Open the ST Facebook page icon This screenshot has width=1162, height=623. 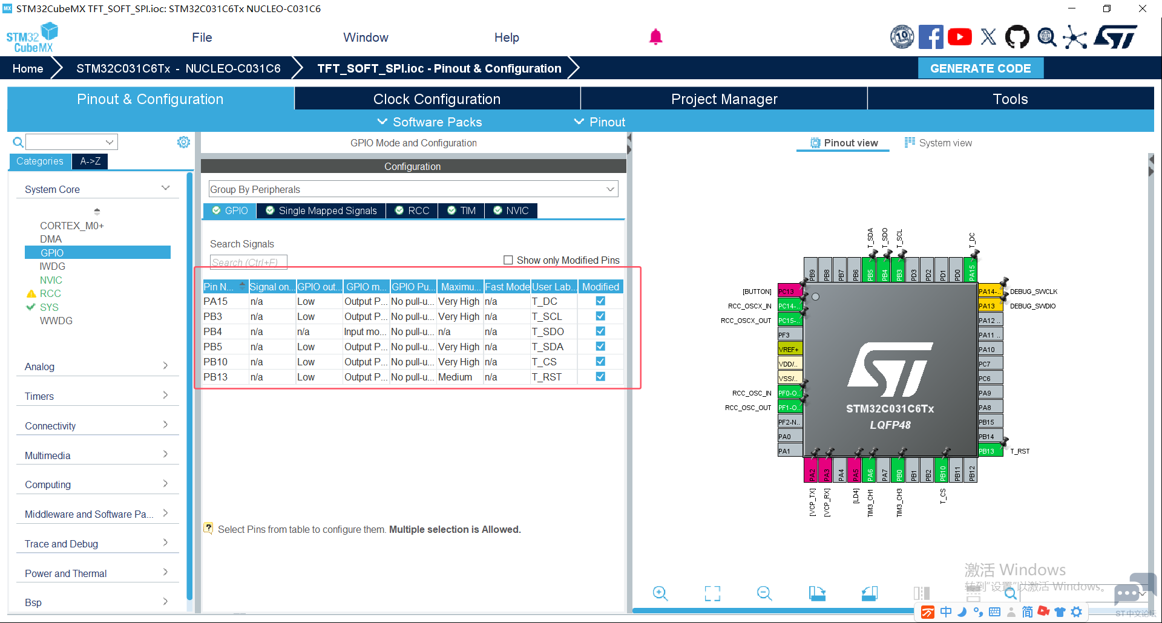click(931, 37)
